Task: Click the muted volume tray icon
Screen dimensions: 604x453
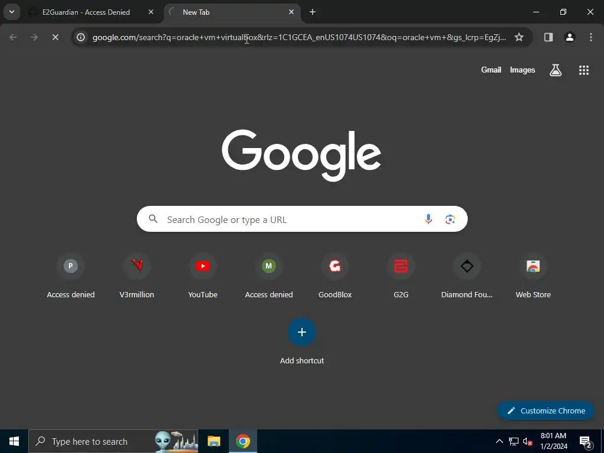Action: pos(528,441)
